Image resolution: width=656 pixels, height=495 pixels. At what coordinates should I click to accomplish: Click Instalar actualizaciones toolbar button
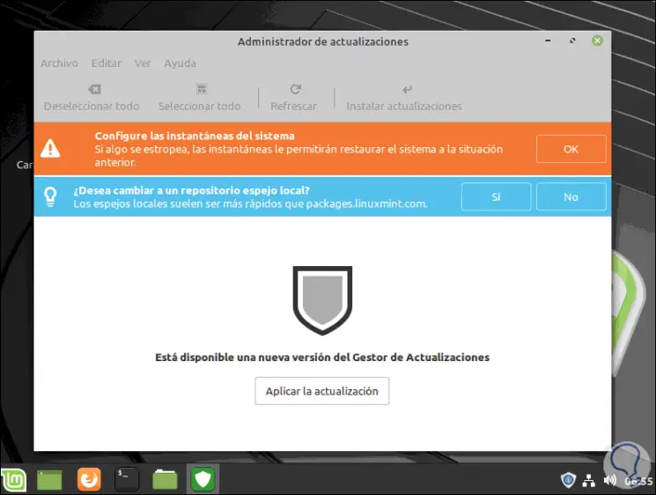[404, 98]
